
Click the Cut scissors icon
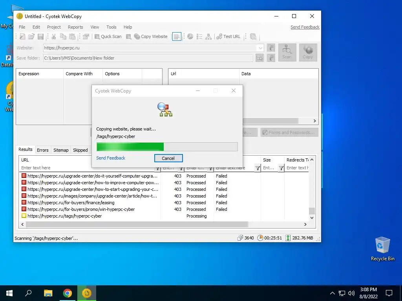[53, 36]
